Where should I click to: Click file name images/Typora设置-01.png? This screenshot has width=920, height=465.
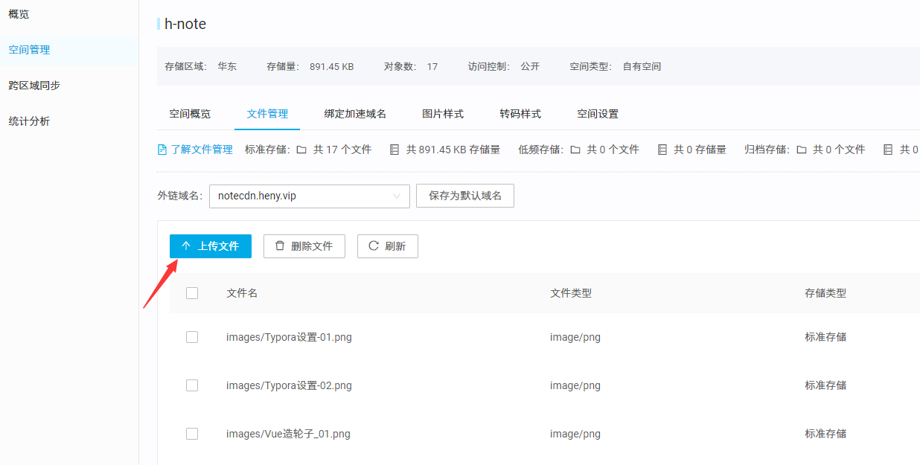tap(289, 337)
